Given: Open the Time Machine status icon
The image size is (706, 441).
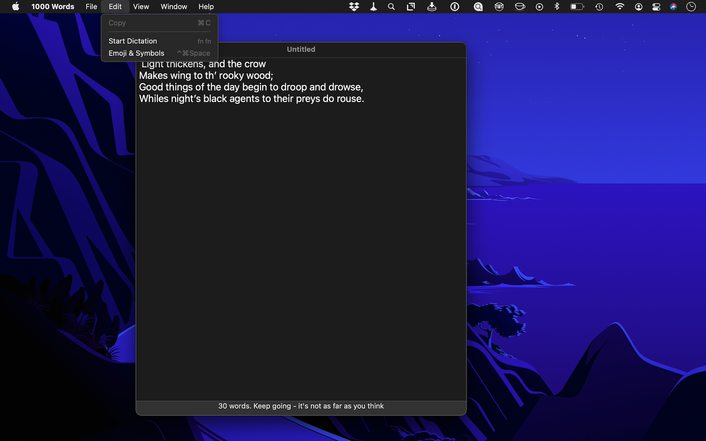Looking at the screenshot, I should (599, 7).
